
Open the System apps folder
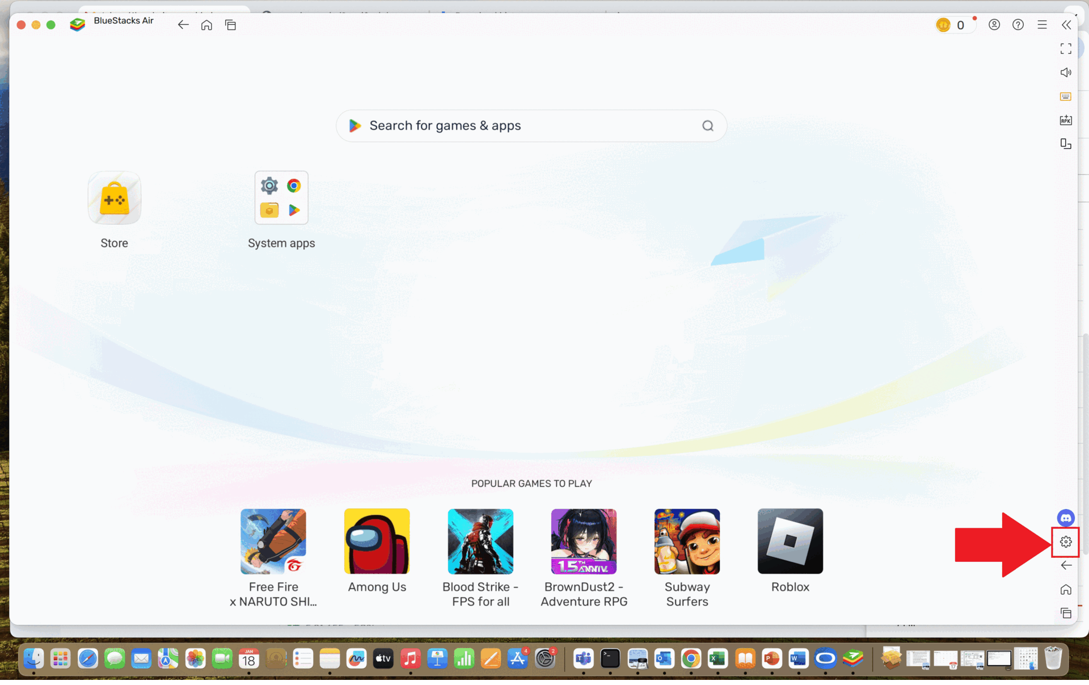tap(281, 197)
